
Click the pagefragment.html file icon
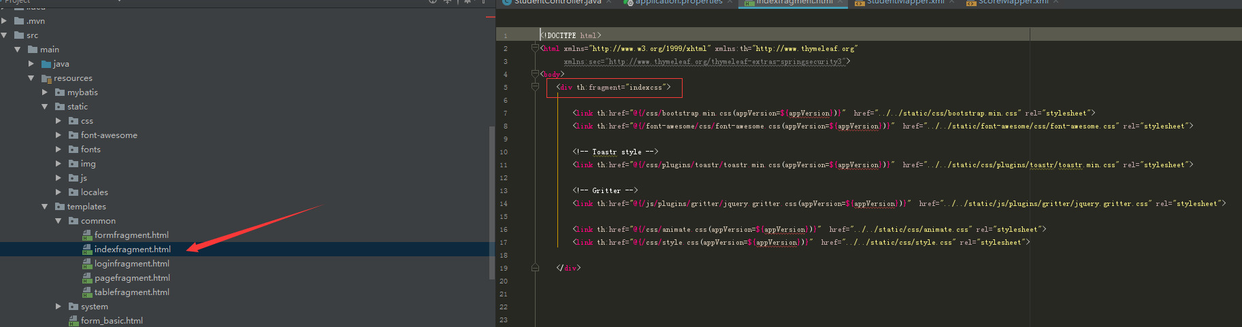click(x=87, y=278)
